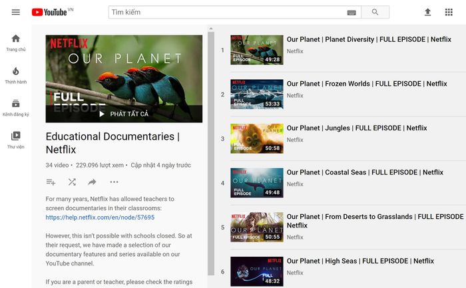The image size is (466, 288).
Task: Go to Trang chủ in sidebar
Action: tap(16, 43)
